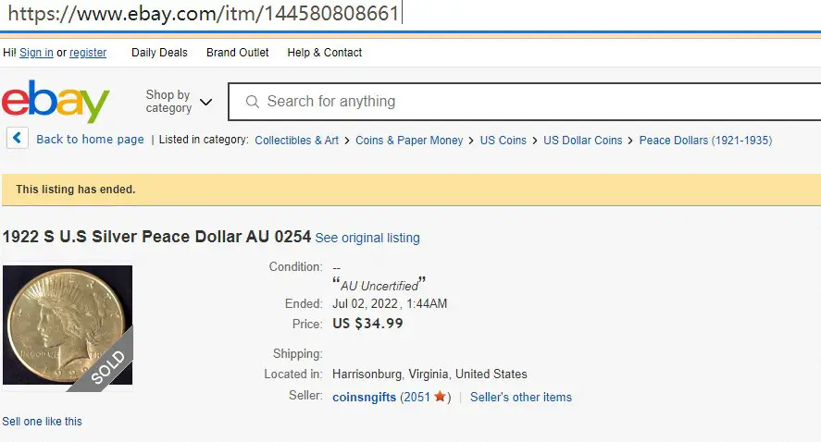821x442 pixels.
Task: View Seller's other items
Action: [x=521, y=397]
